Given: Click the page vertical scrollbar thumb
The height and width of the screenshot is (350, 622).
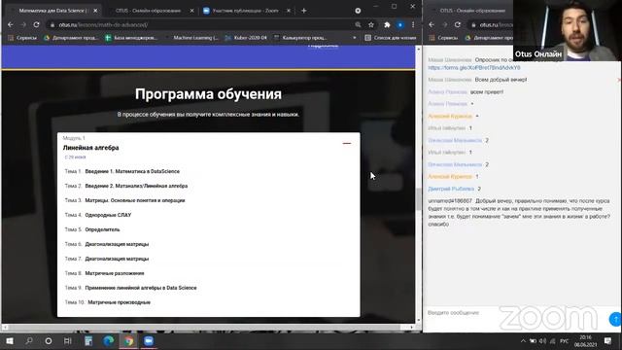Looking at the screenshot, I should (x=418, y=198).
